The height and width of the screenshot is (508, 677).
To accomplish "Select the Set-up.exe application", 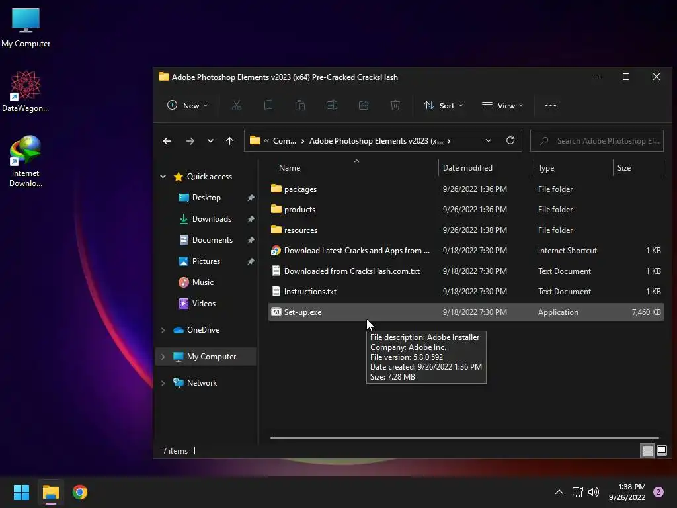I will coord(466,312).
